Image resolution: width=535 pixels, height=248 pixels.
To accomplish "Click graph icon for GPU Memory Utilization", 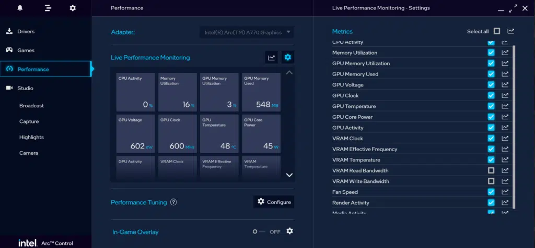I will point(505,63).
